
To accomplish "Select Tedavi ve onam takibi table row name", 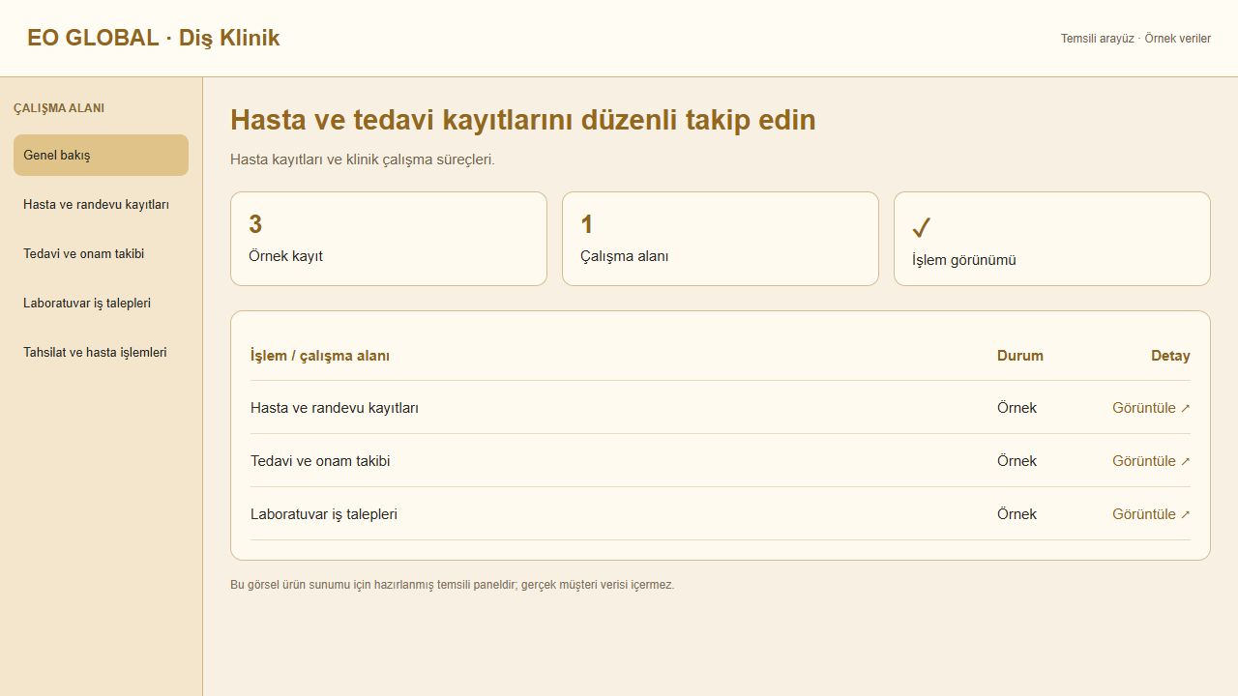I will 320,461.
